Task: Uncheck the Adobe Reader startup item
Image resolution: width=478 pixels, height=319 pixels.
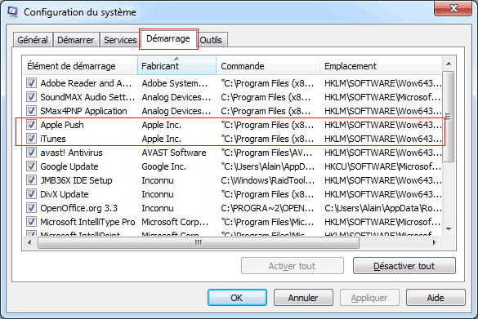Action: point(31,83)
